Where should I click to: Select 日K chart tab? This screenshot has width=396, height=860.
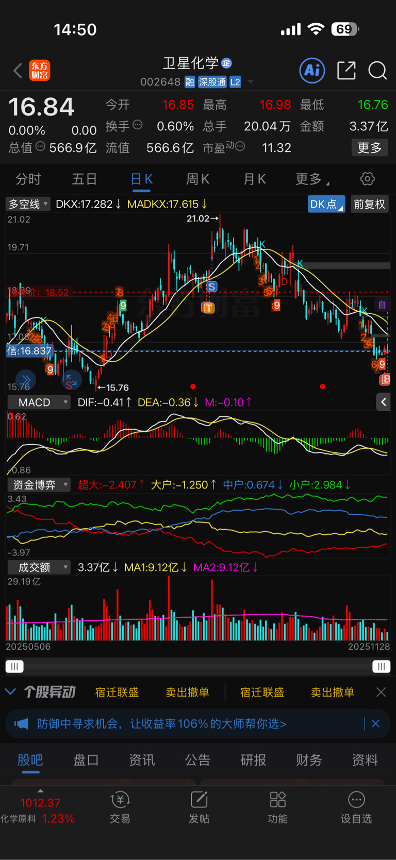pyautogui.click(x=141, y=179)
